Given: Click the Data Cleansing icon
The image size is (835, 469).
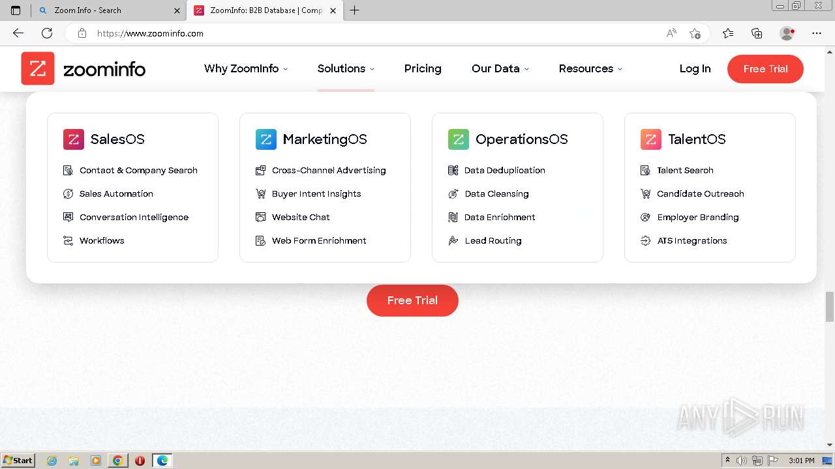Looking at the screenshot, I should click(453, 193).
